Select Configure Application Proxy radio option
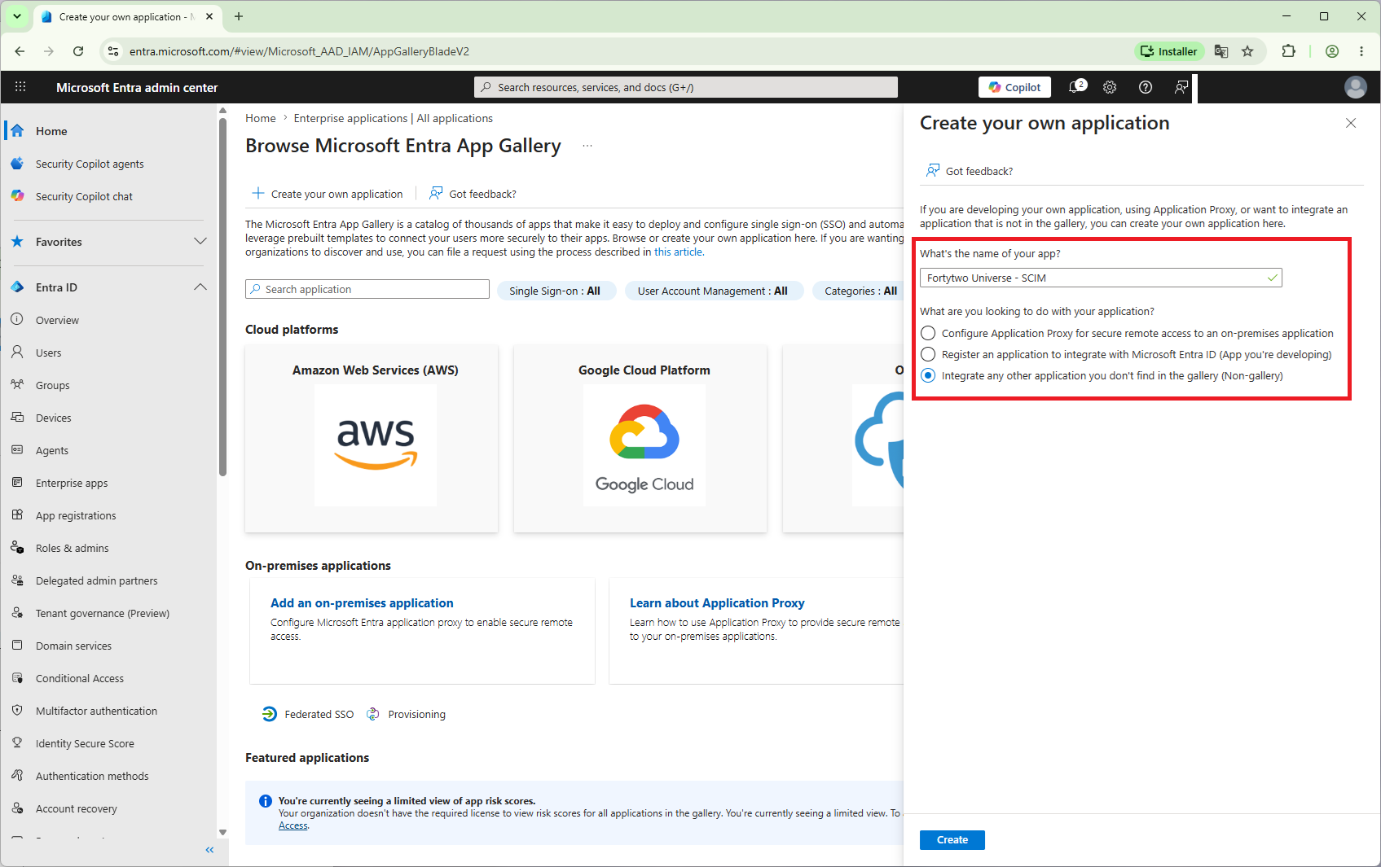This screenshot has width=1381, height=867. [x=928, y=333]
